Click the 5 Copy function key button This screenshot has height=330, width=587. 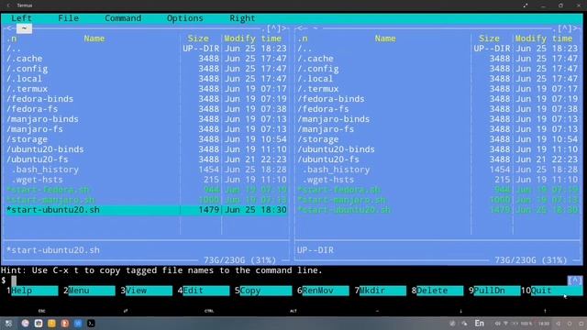click(x=263, y=291)
